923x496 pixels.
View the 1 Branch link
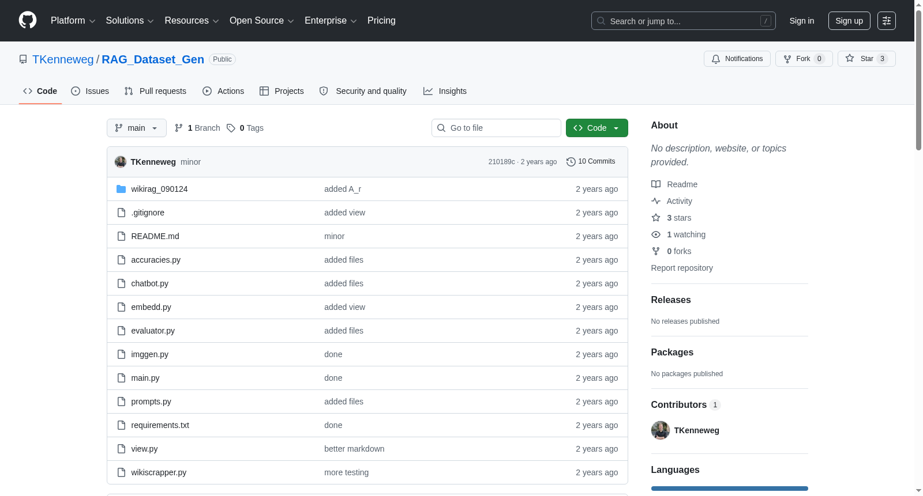[197, 128]
